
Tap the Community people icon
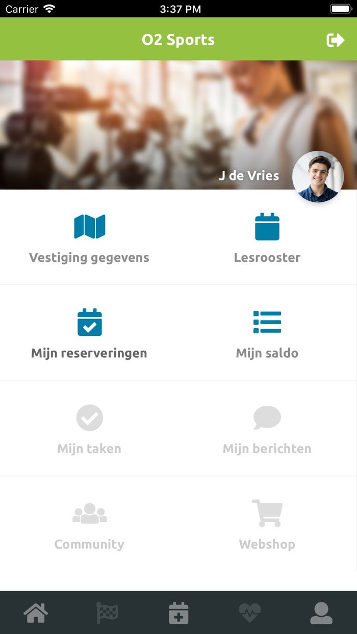(x=89, y=513)
